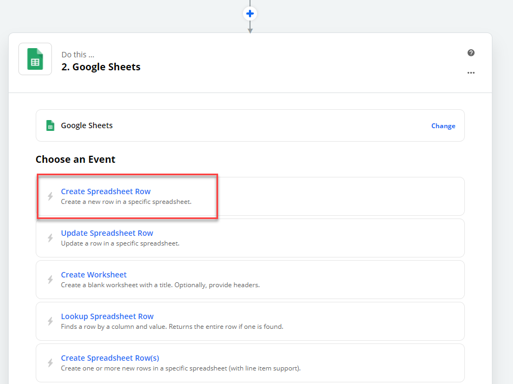Click the highlighted Create Spreadsheet Row card
The height and width of the screenshot is (384, 513).
point(127,196)
